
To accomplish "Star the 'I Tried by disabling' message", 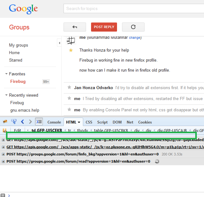I will (x=69, y=98).
